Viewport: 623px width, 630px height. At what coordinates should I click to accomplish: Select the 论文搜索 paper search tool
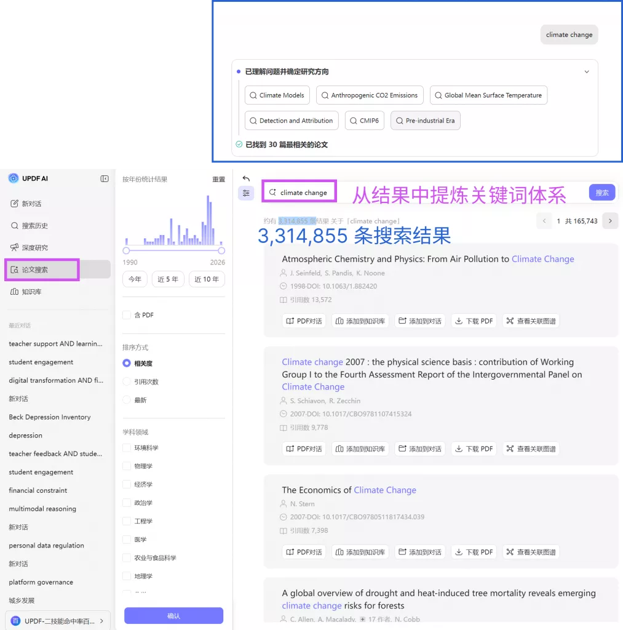41,269
